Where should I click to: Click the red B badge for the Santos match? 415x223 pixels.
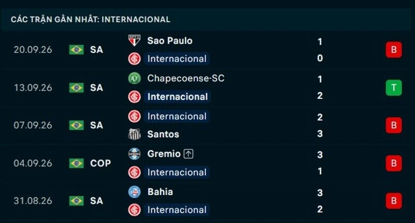point(394,125)
